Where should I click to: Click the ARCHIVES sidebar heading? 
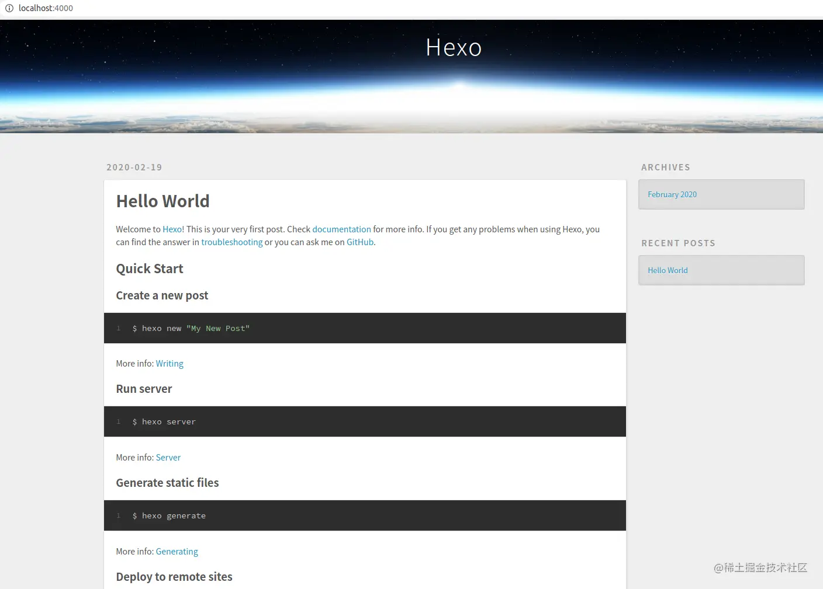coord(666,168)
